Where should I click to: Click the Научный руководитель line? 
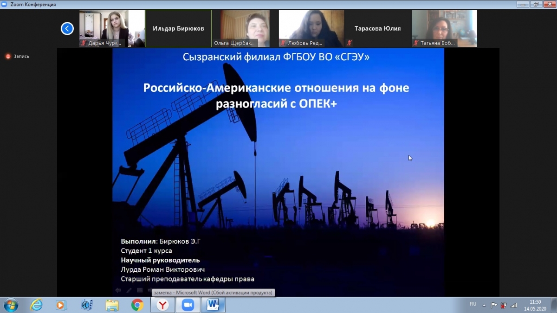point(160,260)
